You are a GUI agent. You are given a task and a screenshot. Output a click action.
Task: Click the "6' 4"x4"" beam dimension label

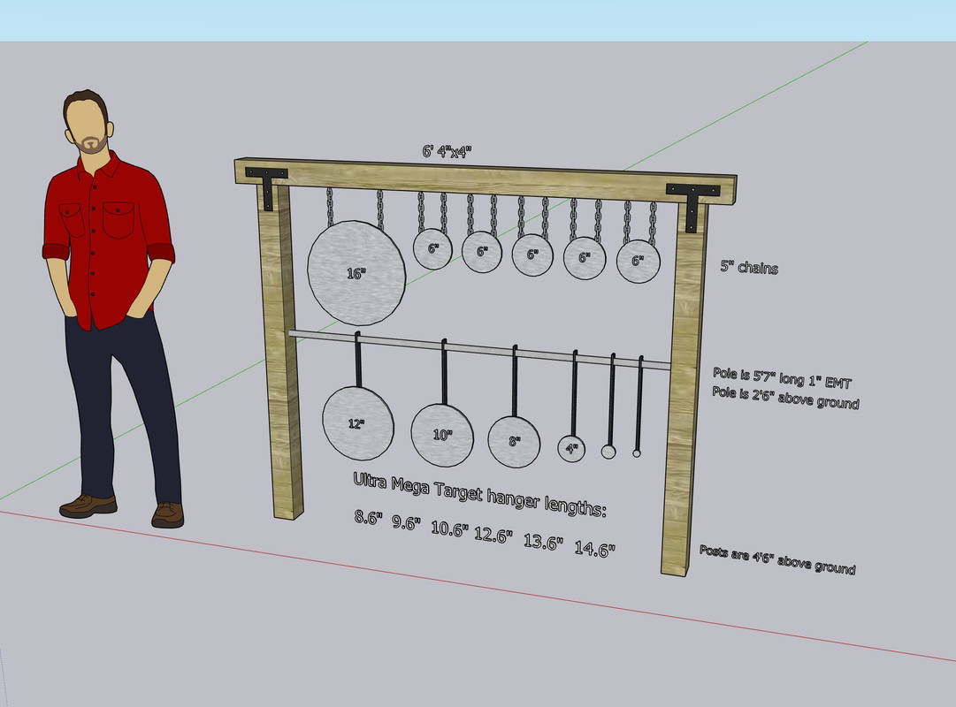click(x=447, y=151)
